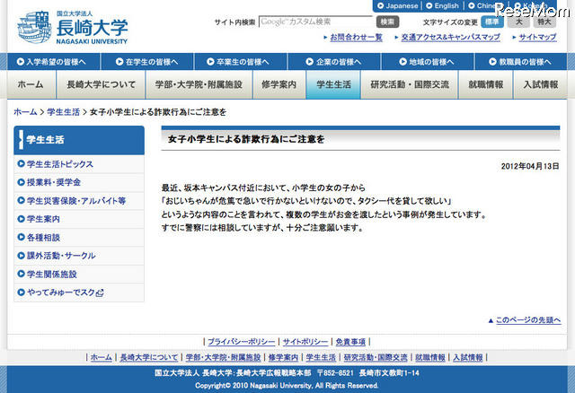This screenshot has height=393, width=575.
Task: Set text size to 大
Action: [517, 21]
